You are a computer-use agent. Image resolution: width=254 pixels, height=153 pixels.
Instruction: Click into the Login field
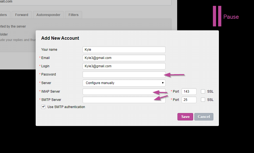124,66
